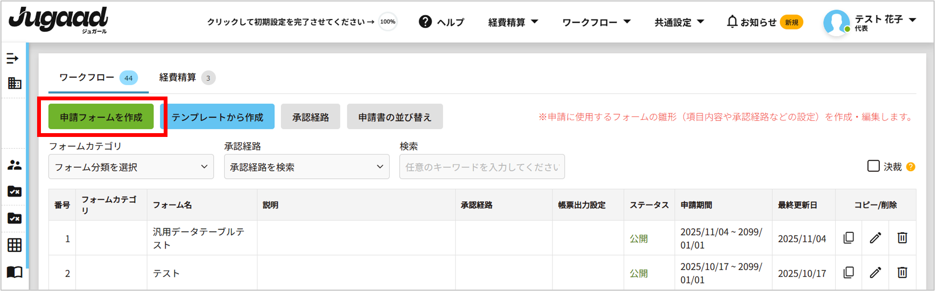Click the お知らせ bell icon
This screenshot has width=935, height=291.
[732, 22]
